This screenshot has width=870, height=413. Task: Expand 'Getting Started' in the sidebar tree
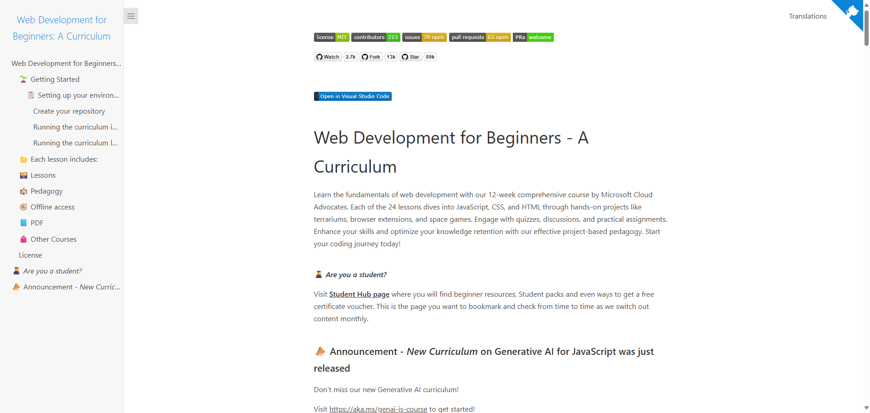coord(55,79)
